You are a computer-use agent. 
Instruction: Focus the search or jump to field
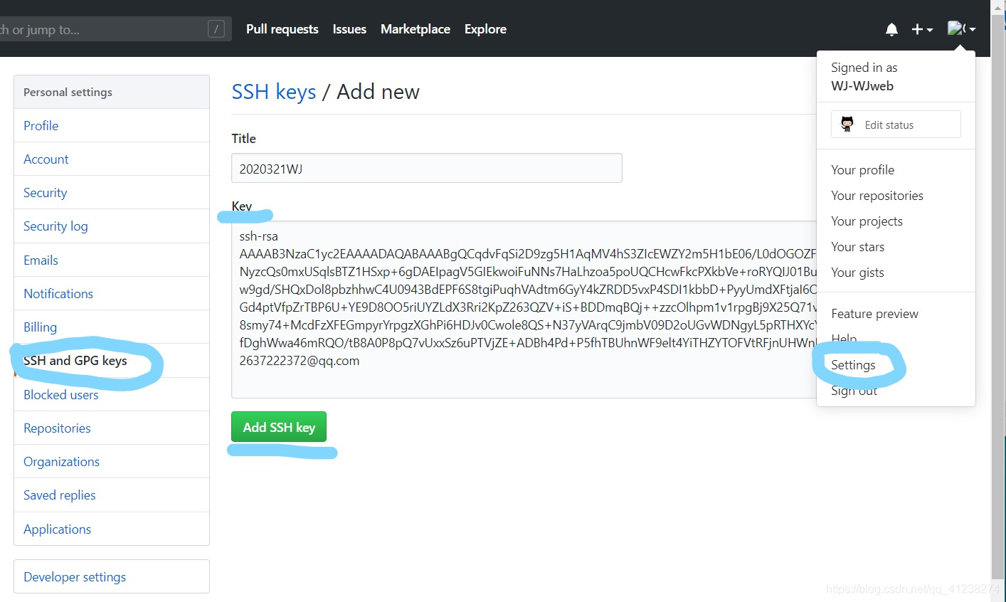114,29
